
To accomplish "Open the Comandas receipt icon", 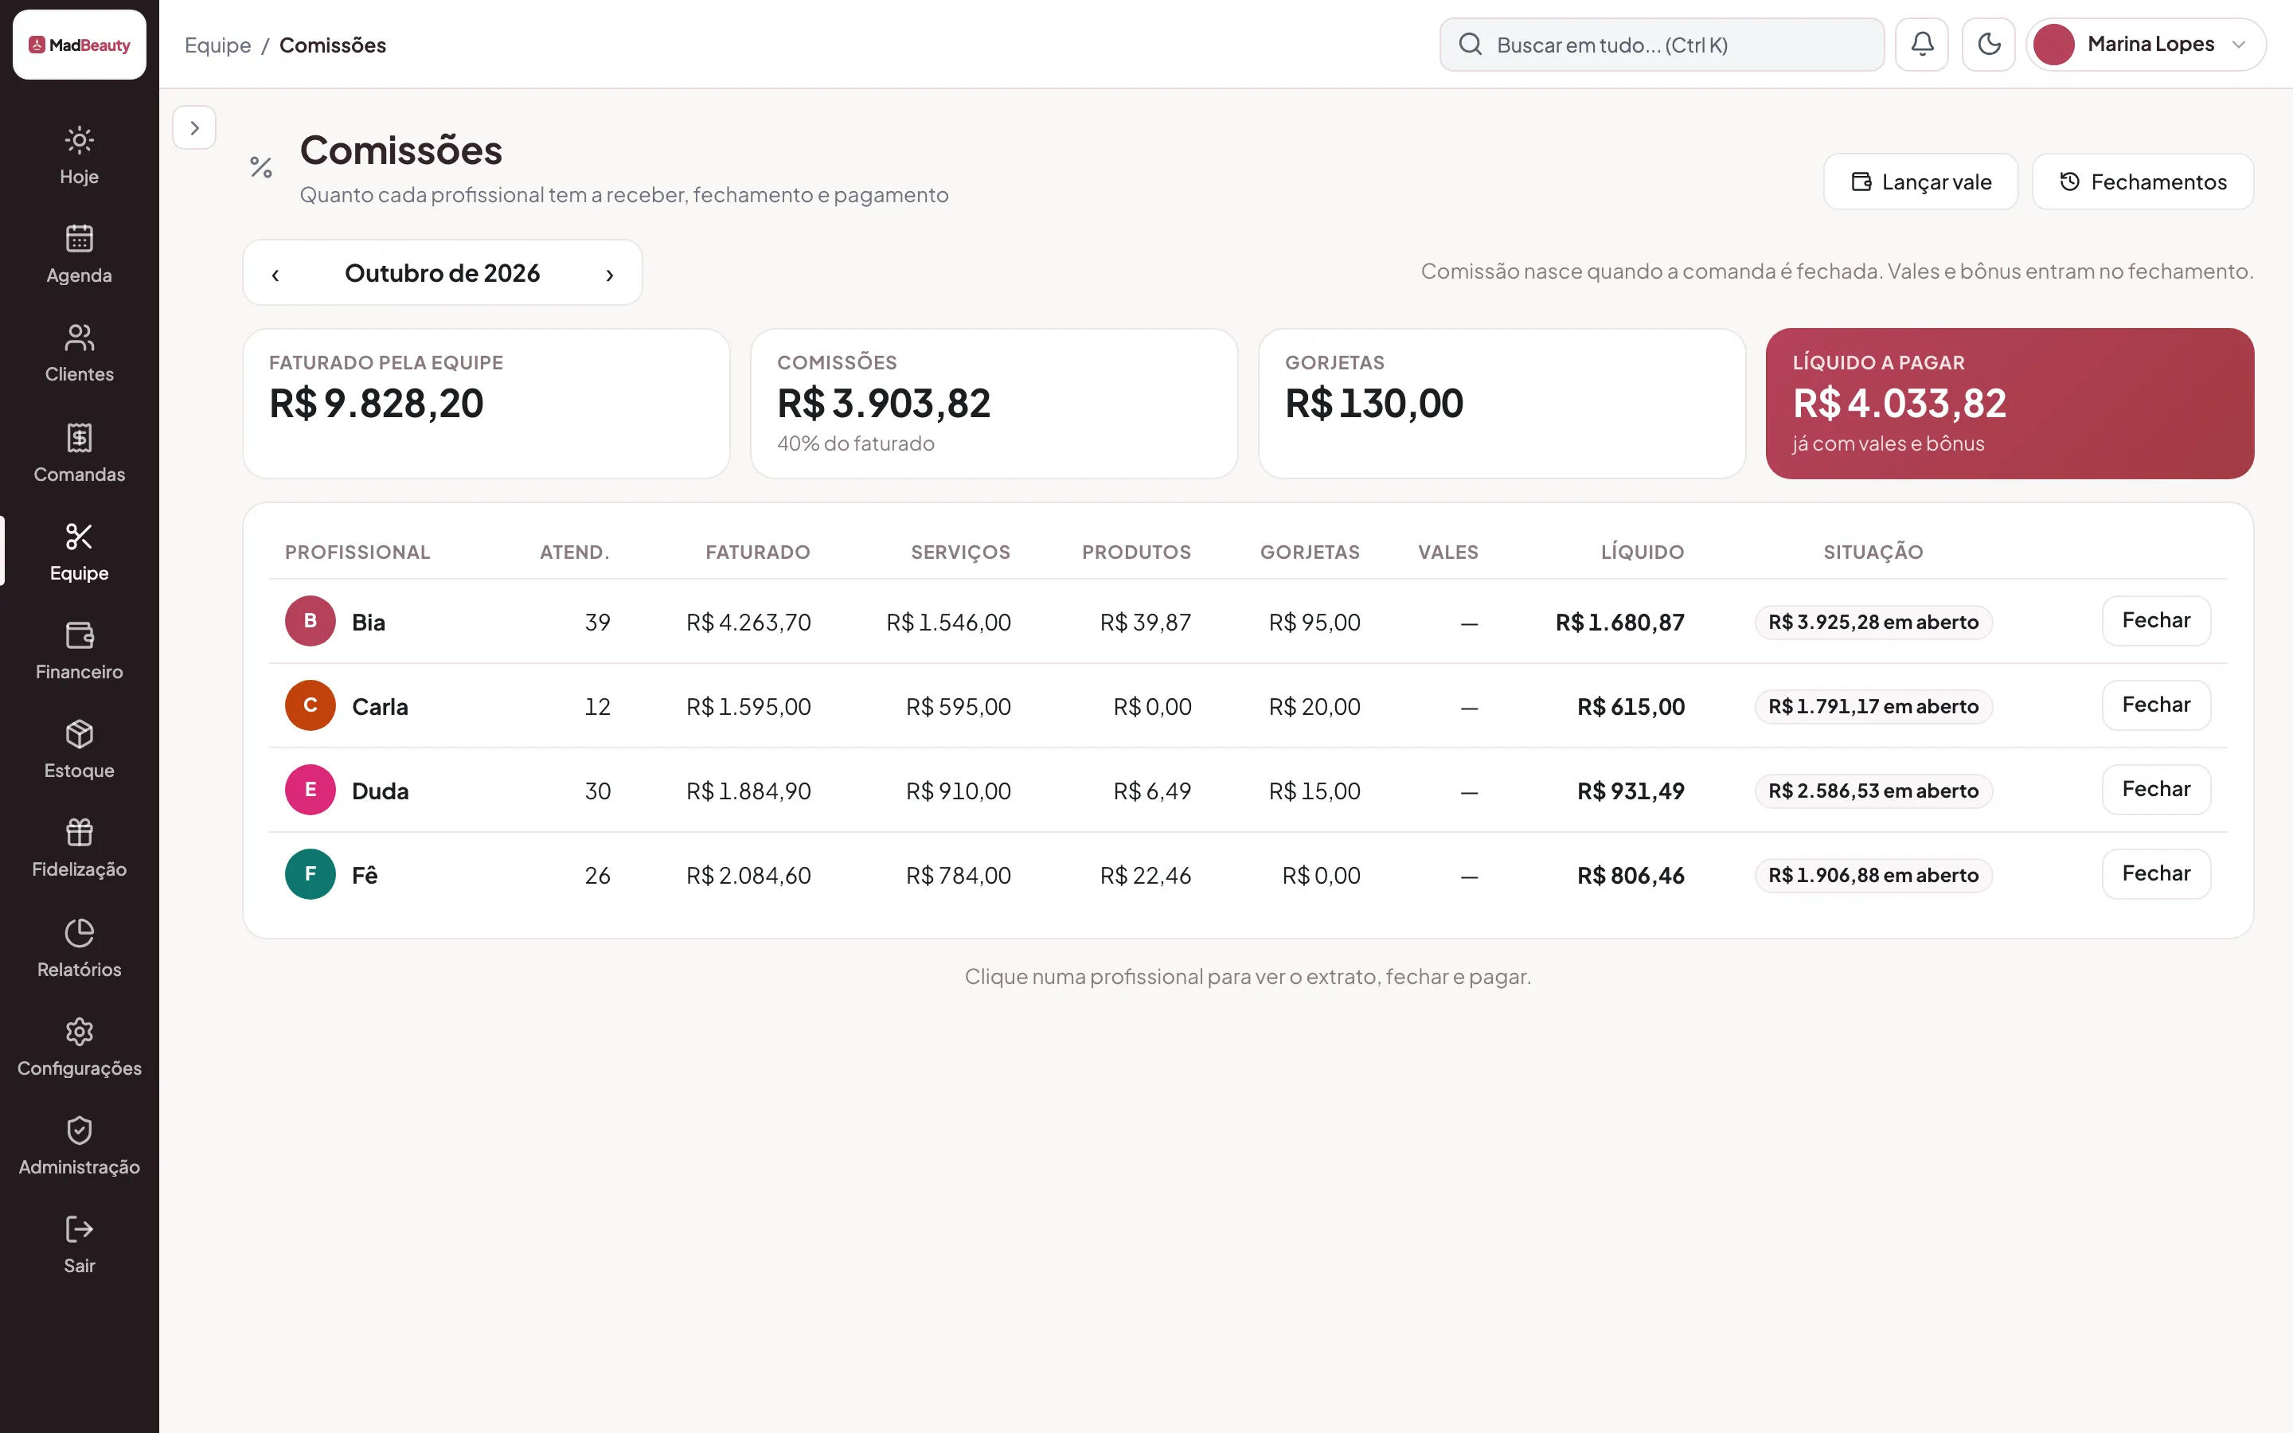I will click(79, 438).
